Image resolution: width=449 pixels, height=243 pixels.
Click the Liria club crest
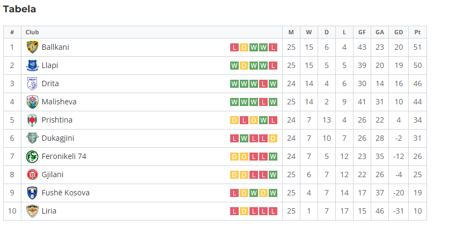point(32,211)
